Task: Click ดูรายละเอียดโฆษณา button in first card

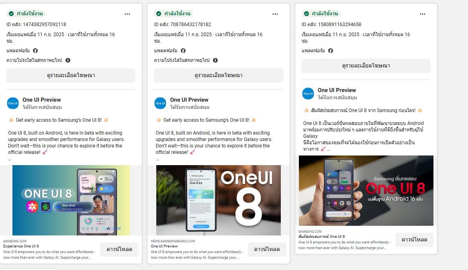Action: click(71, 75)
